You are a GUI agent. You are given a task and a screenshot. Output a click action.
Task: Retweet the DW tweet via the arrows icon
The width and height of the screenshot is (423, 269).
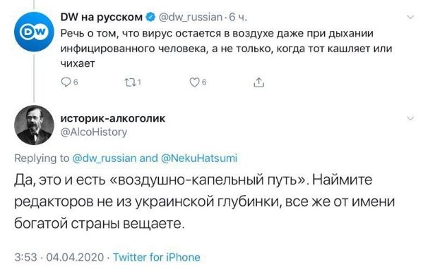tap(130, 82)
